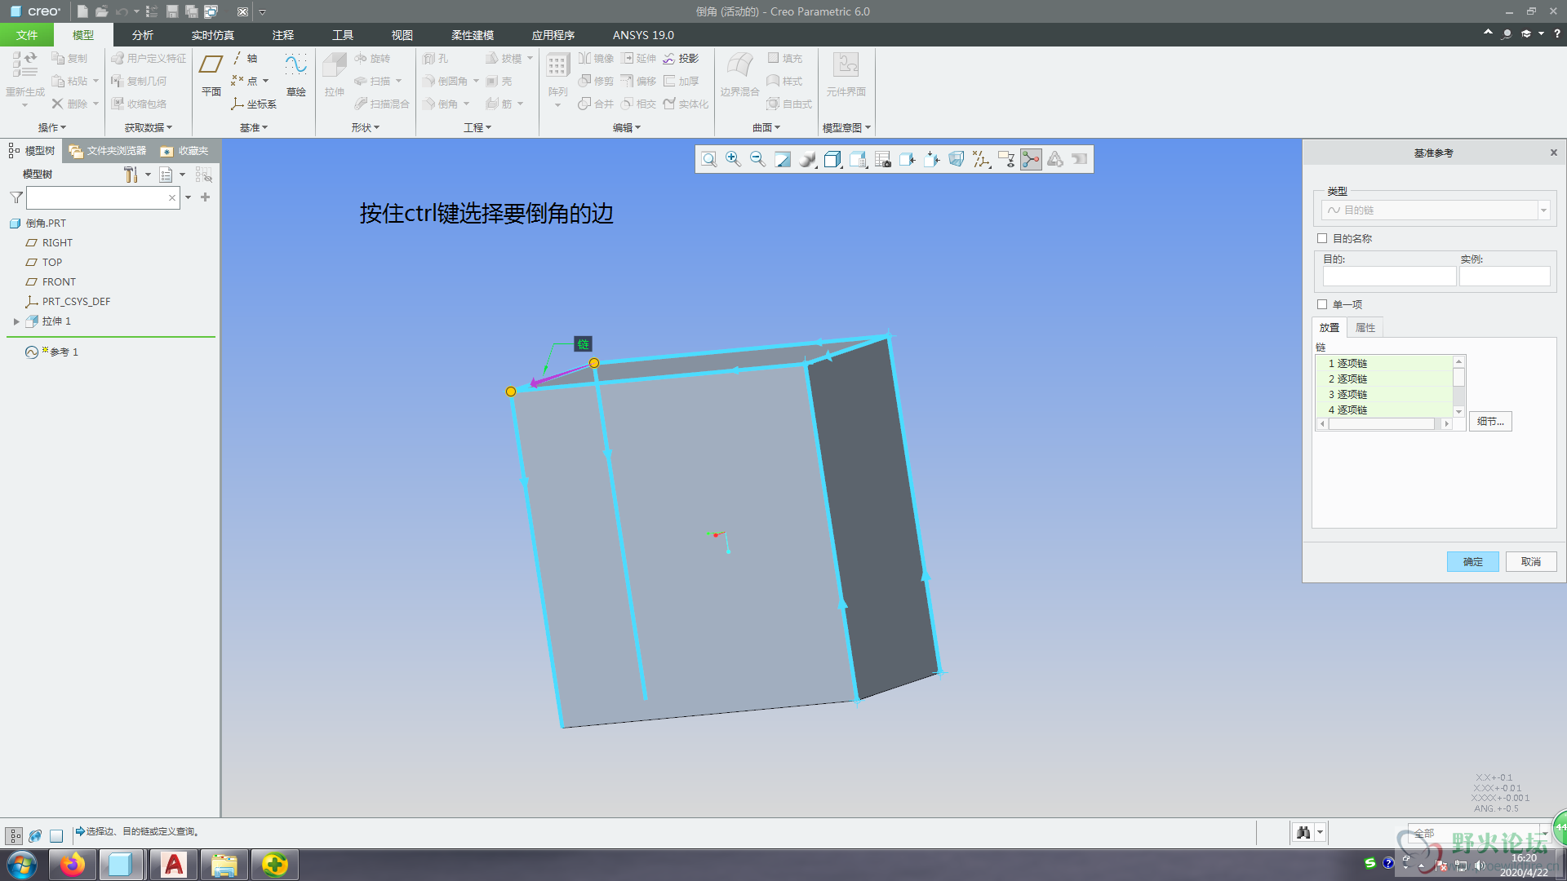Open the 文件 menu
The image size is (1567, 881).
(27, 35)
